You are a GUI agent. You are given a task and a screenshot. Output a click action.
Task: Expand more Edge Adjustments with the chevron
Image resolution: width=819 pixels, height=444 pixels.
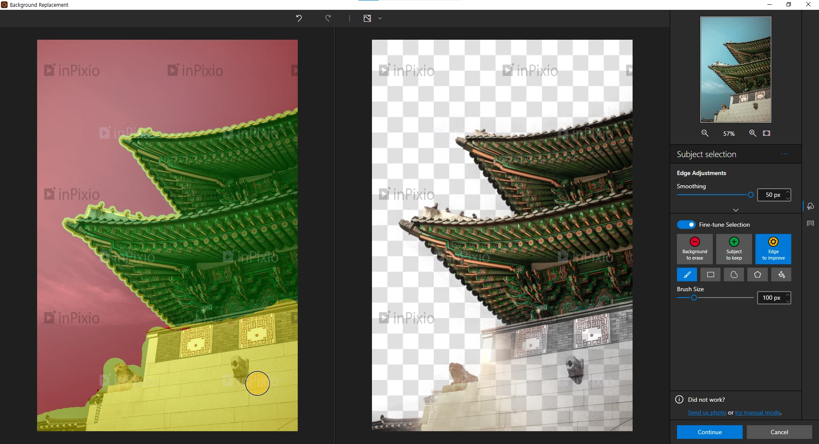[x=736, y=210]
